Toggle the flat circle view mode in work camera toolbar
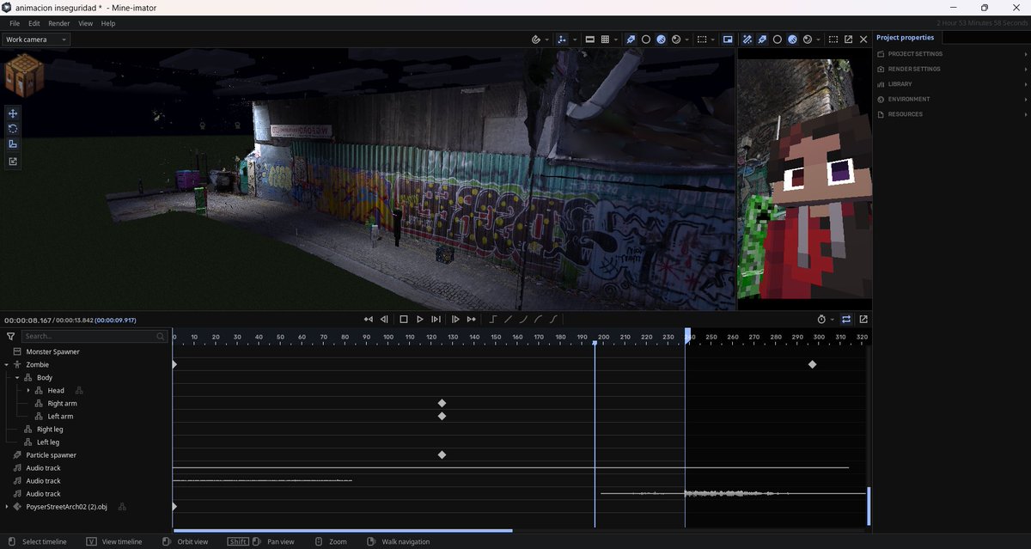 point(646,40)
